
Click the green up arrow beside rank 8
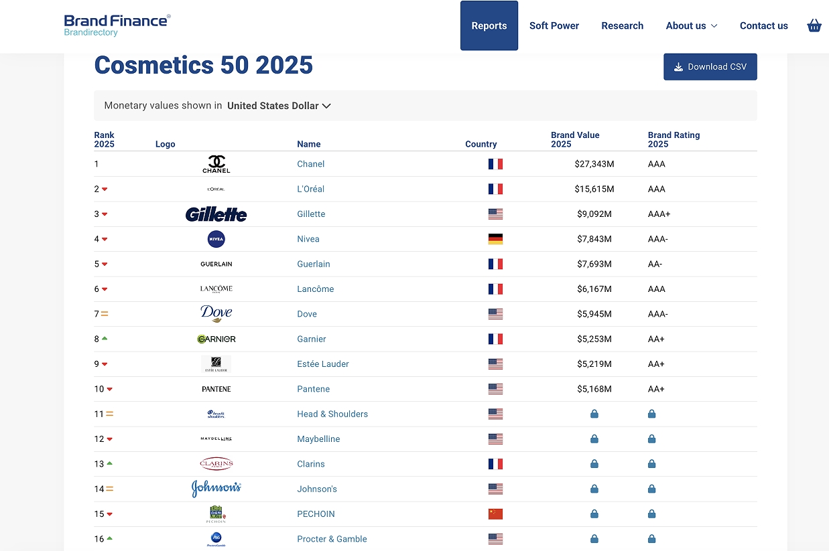click(x=105, y=339)
